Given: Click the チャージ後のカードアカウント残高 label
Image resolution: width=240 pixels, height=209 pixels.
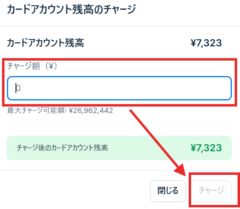Looking at the screenshot, I should coord(62,148).
